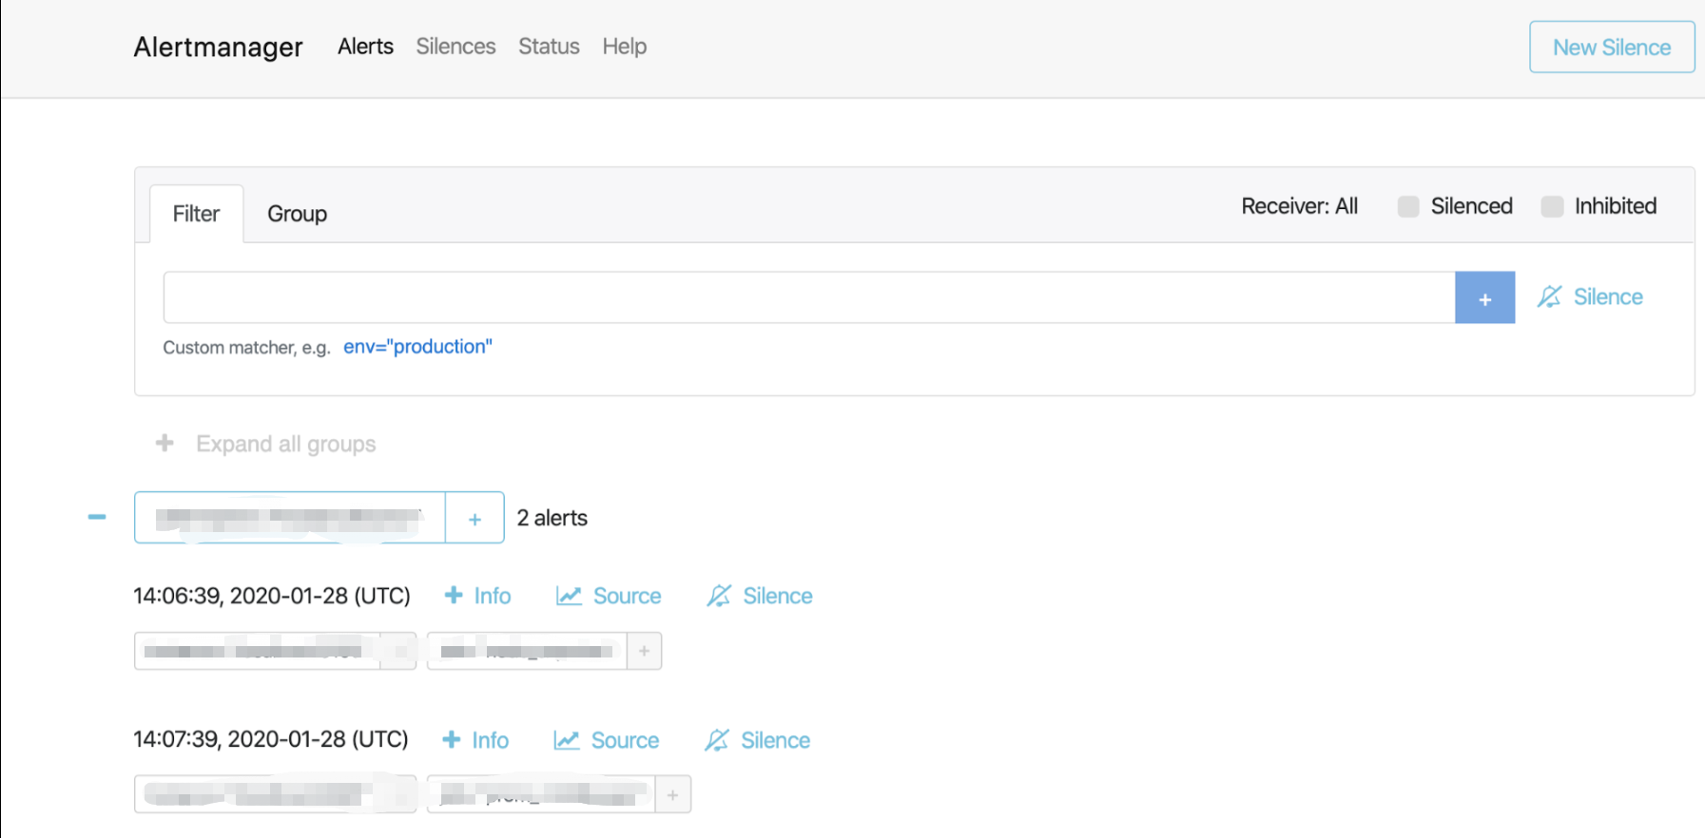
Task: Collapse the 2 alerts group with minus
Action: pos(97,517)
